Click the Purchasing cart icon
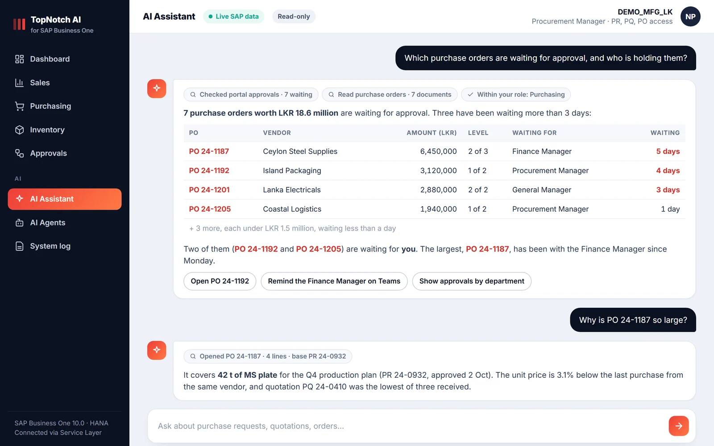714x446 pixels. pos(19,106)
